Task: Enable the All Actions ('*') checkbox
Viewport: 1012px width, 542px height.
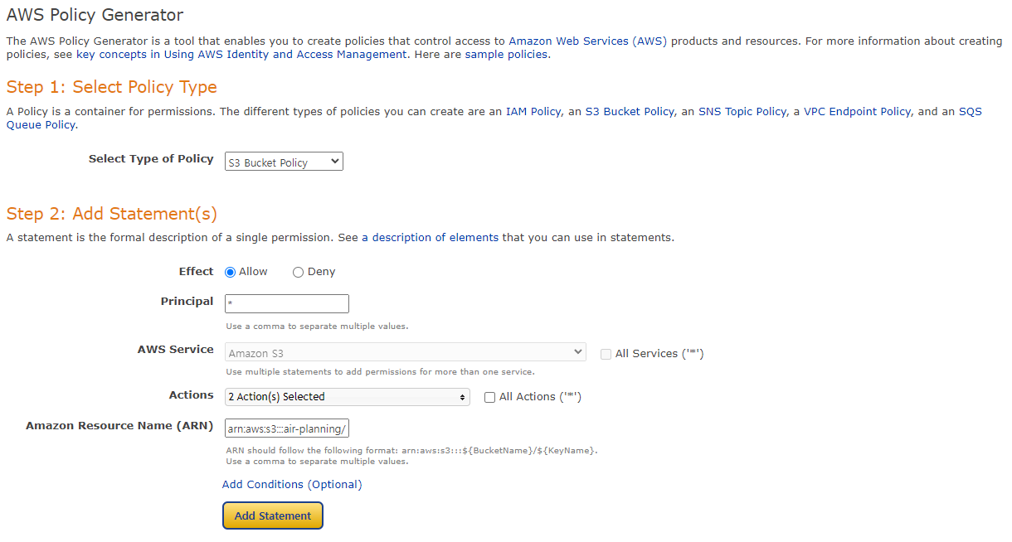Action: pos(489,397)
